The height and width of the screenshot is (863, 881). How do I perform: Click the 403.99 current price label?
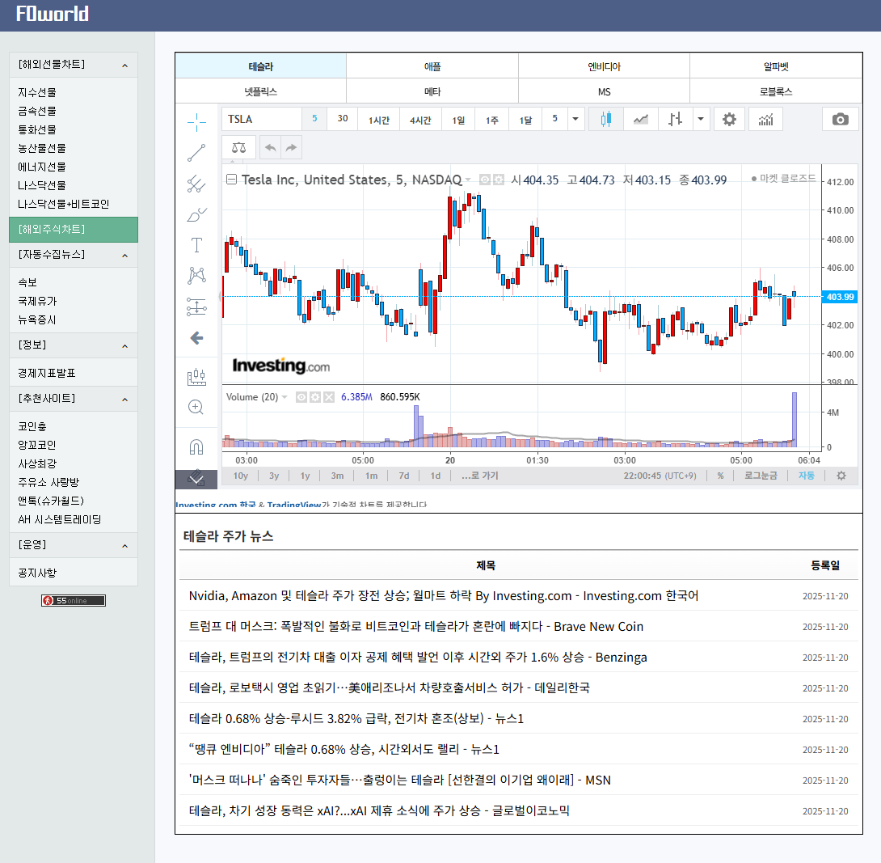coord(840,297)
